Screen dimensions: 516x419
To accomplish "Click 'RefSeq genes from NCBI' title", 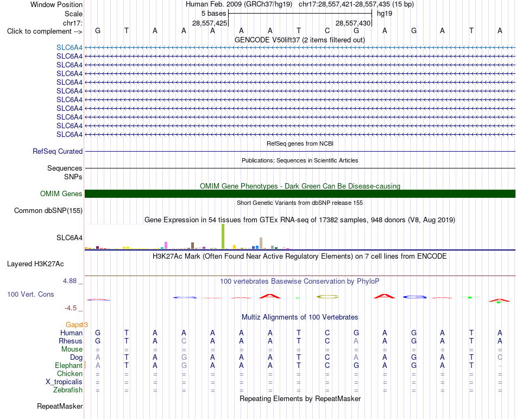I will 300,143.
